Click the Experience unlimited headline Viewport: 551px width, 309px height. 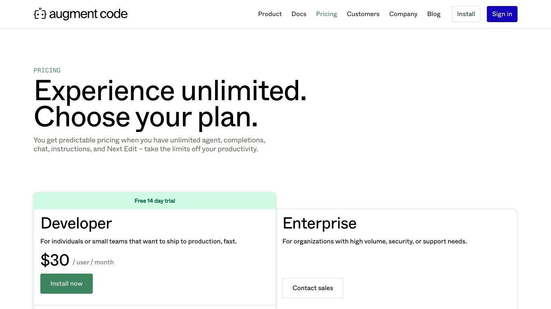(x=170, y=104)
